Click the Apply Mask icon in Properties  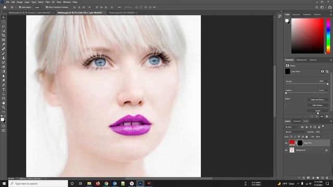(317, 116)
